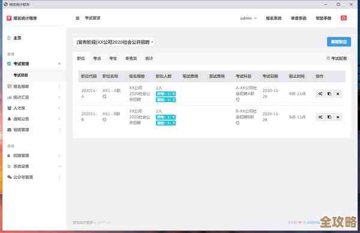Click the bell icon for 通知公告

click(10, 119)
